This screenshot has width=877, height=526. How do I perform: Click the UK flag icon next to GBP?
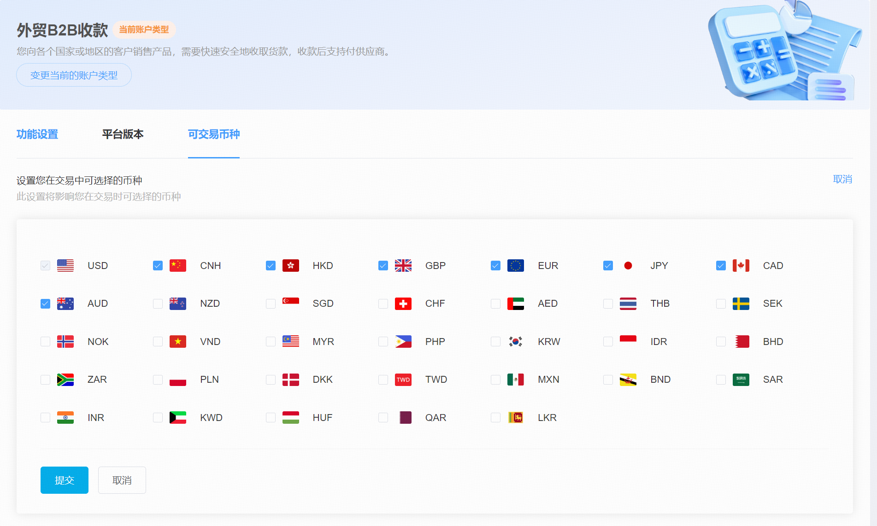403,265
